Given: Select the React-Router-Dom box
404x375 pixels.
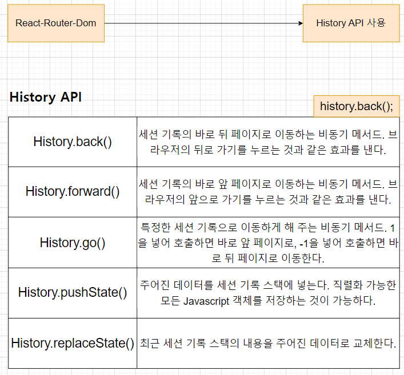Looking at the screenshot, I should (56, 23).
